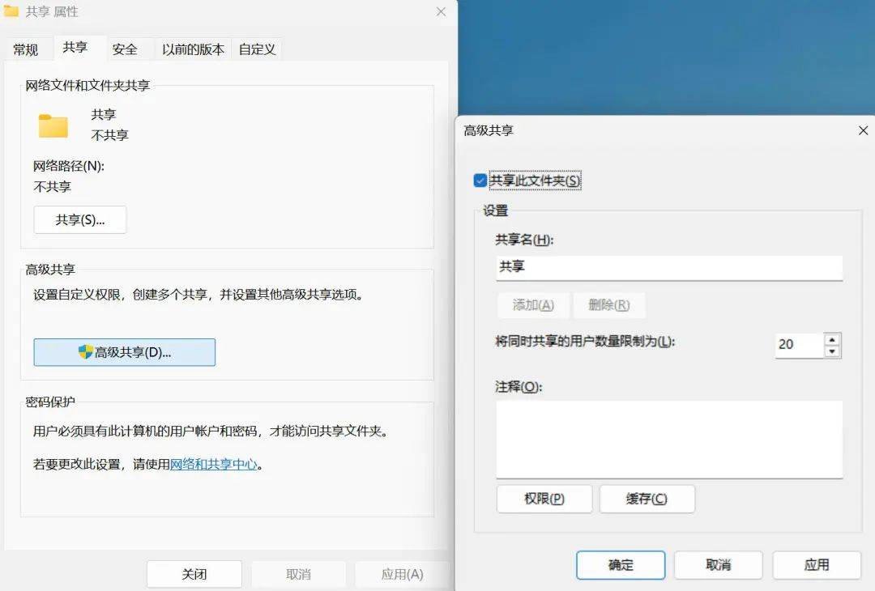Click the user limit field showing 20
Screen dimensions: 875x591
[x=799, y=345]
